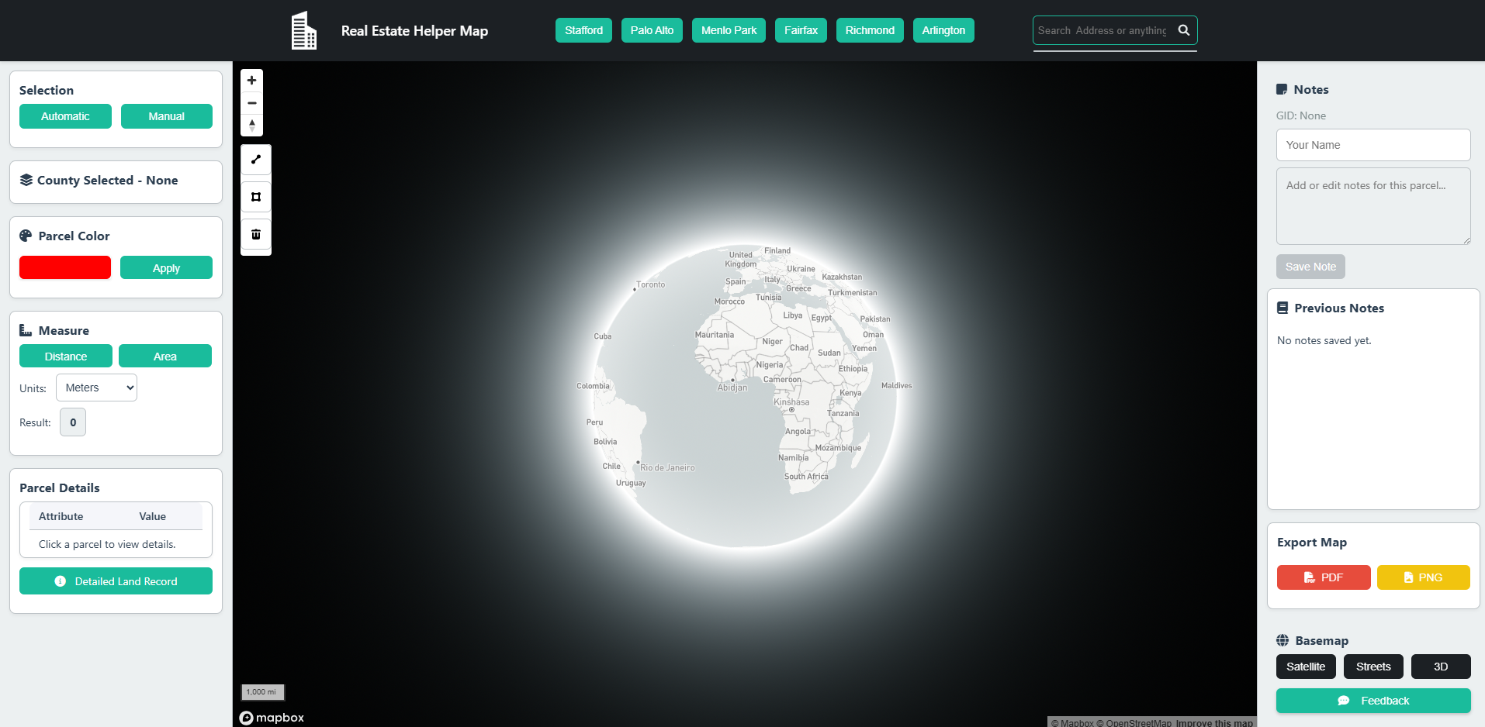The image size is (1485, 727).
Task: Click the red parcel color swatch
Action: (x=65, y=267)
